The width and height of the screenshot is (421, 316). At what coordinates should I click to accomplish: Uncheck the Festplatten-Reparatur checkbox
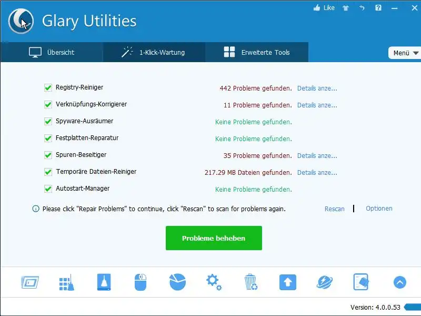48,138
